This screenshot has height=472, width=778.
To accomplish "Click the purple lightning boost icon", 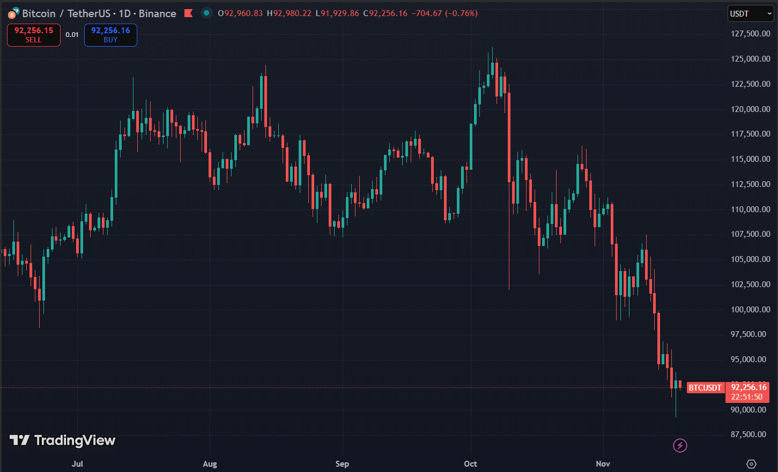I will (680, 445).
